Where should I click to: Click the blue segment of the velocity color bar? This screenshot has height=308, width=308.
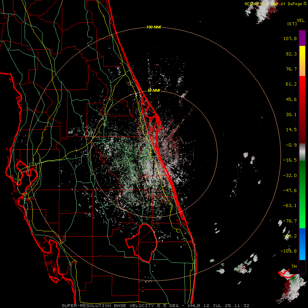(302, 244)
